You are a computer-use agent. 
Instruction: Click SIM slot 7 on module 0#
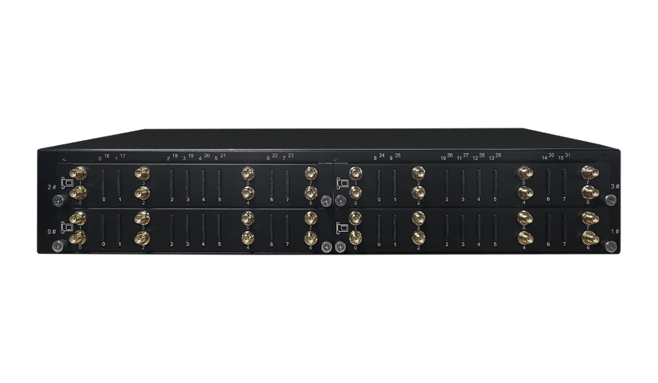287,228
